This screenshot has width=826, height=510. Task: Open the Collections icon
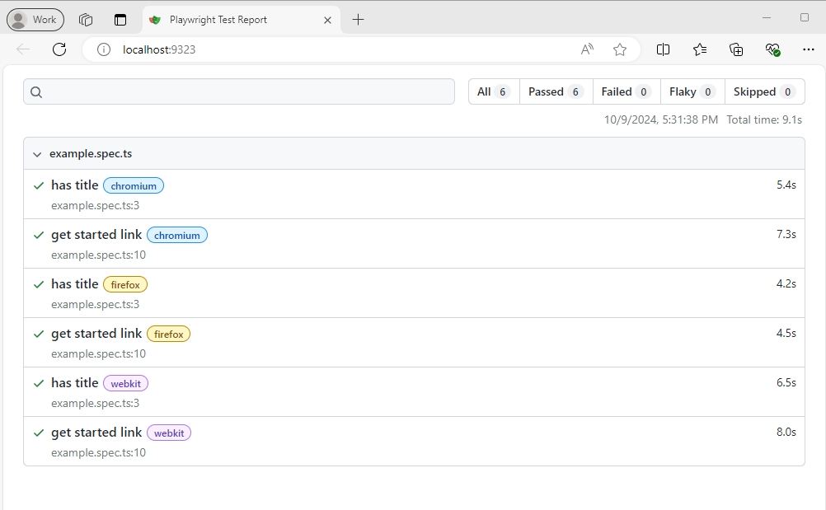point(736,49)
